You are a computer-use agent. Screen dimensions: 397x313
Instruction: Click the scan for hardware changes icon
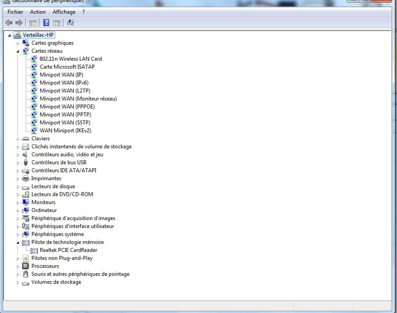tap(70, 23)
